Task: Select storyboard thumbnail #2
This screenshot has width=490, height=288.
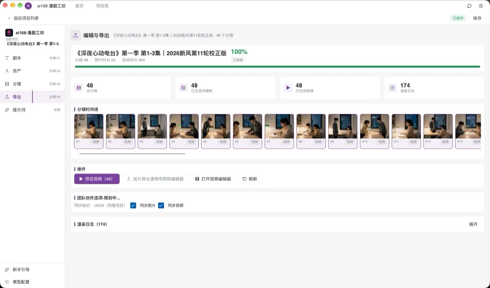Action: point(120,131)
